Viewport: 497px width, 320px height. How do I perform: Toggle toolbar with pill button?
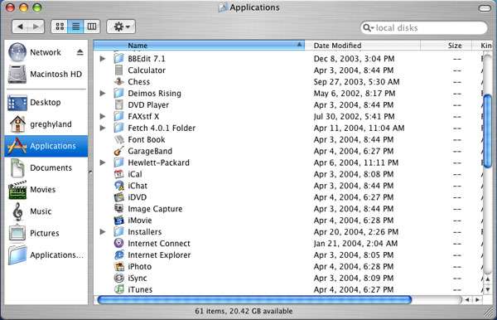point(485,8)
